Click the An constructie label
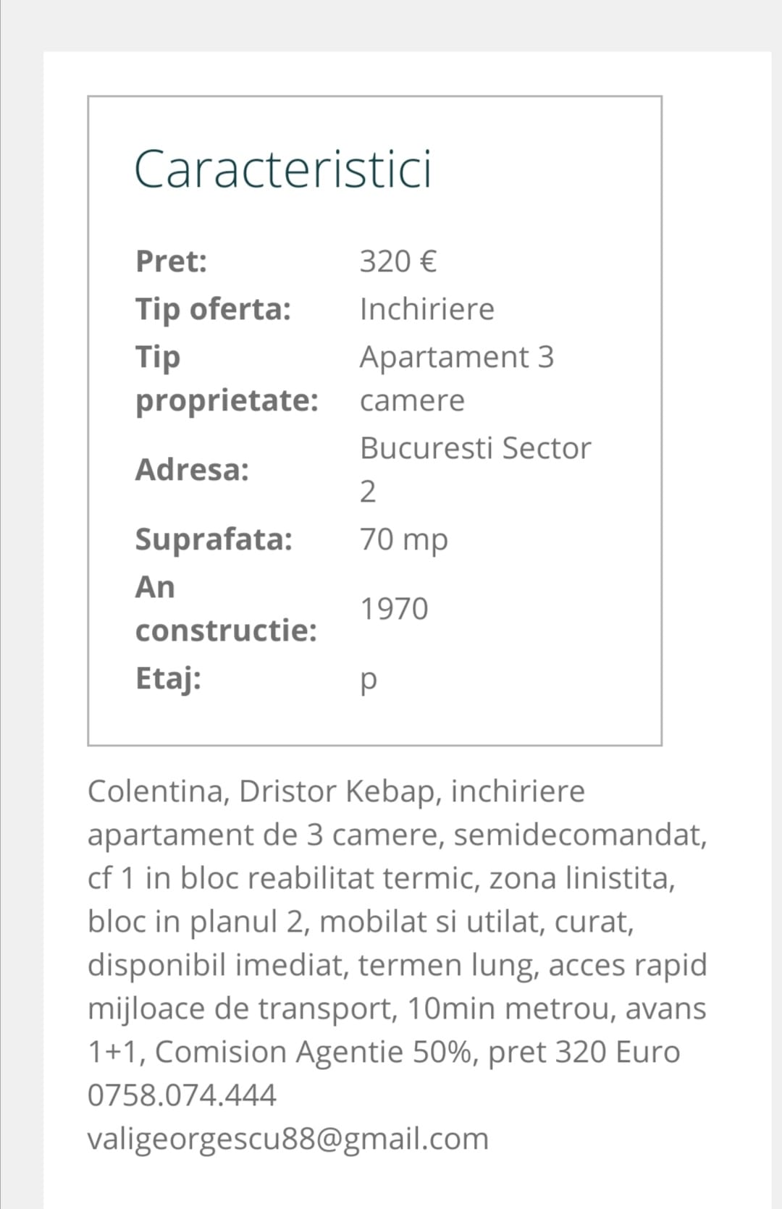The width and height of the screenshot is (782, 1209). tap(227, 609)
